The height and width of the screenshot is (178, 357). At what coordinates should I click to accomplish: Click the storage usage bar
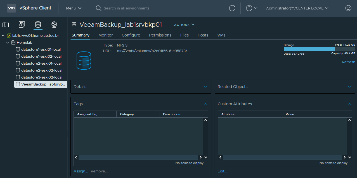click(320, 49)
